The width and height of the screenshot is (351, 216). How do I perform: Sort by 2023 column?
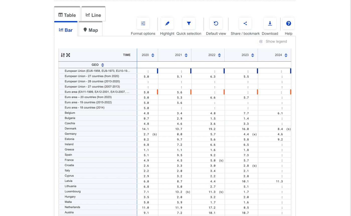[x=253, y=55]
